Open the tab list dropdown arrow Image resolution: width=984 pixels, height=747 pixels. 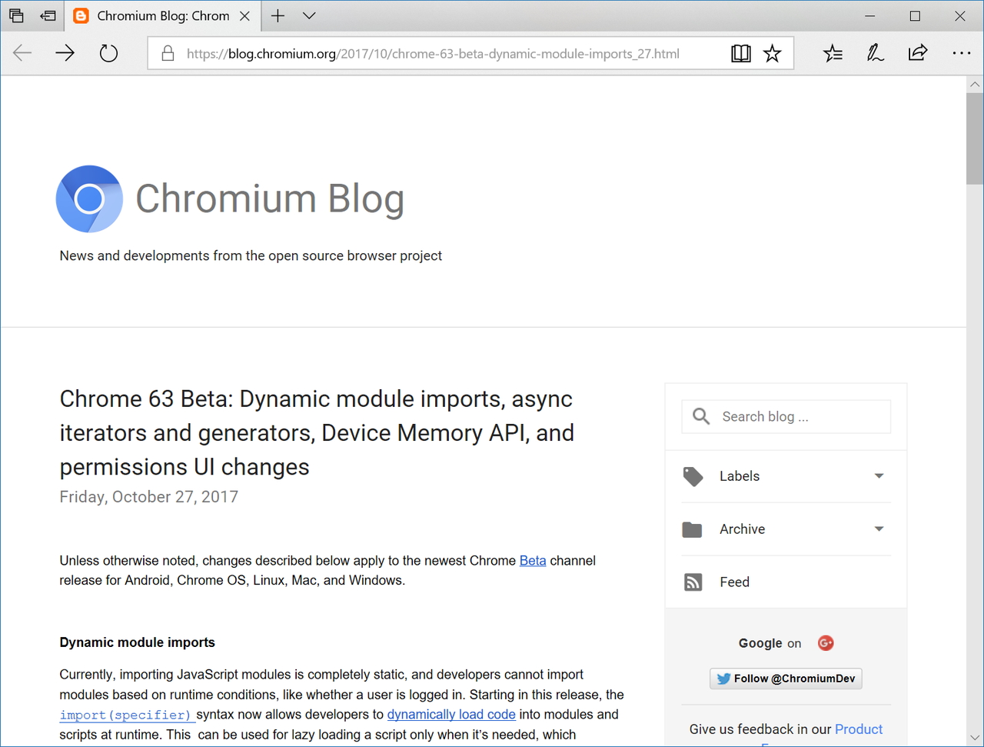309,15
